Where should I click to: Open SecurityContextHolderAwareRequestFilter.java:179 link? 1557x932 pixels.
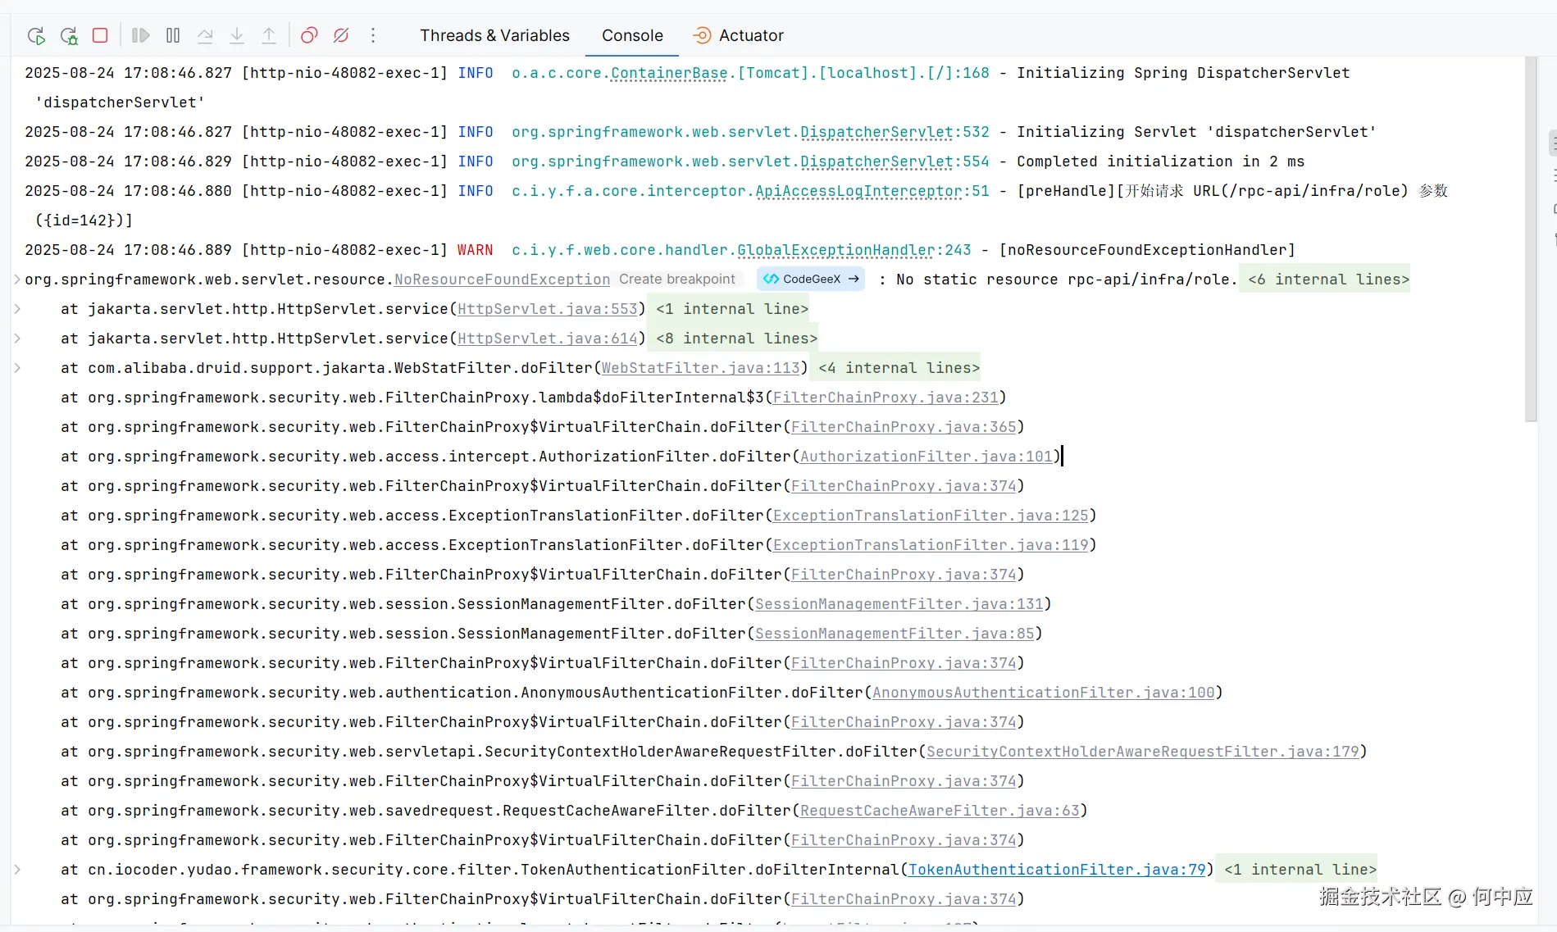pos(1143,752)
